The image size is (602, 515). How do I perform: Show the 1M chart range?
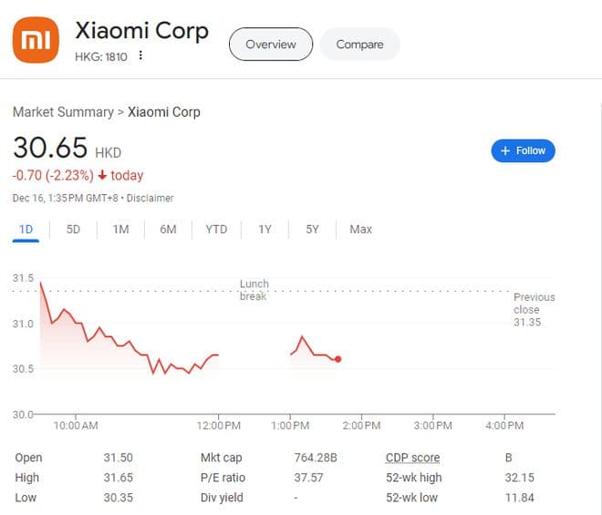[120, 230]
